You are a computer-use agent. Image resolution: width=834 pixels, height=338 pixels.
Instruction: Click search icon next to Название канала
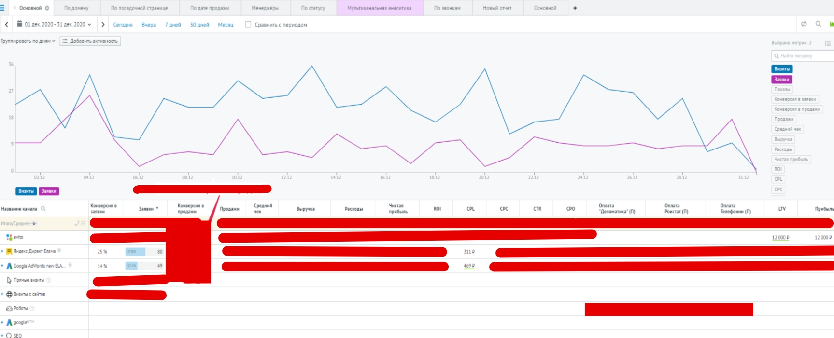43,209
